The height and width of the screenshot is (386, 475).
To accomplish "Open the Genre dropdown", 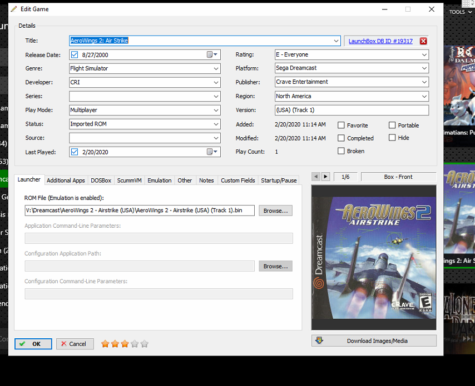I will [216, 69].
